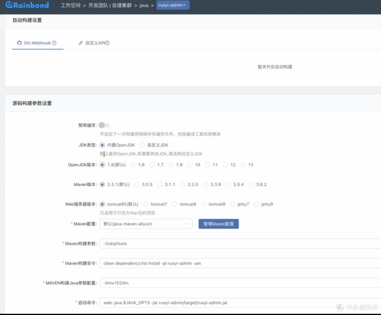Choose OpenJDK version 10
The height and width of the screenshot is (315, 381).
190,165
